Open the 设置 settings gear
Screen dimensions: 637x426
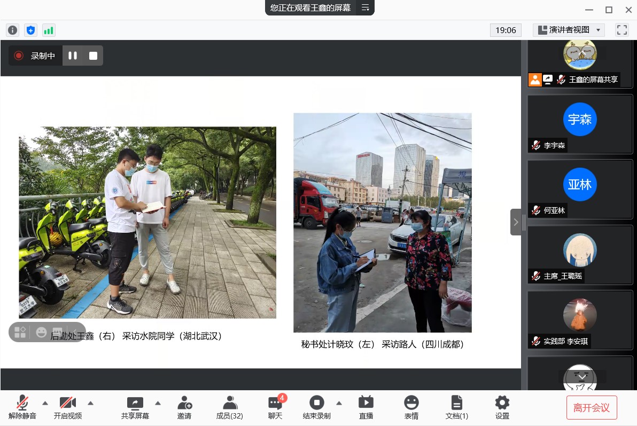point(502,407)
